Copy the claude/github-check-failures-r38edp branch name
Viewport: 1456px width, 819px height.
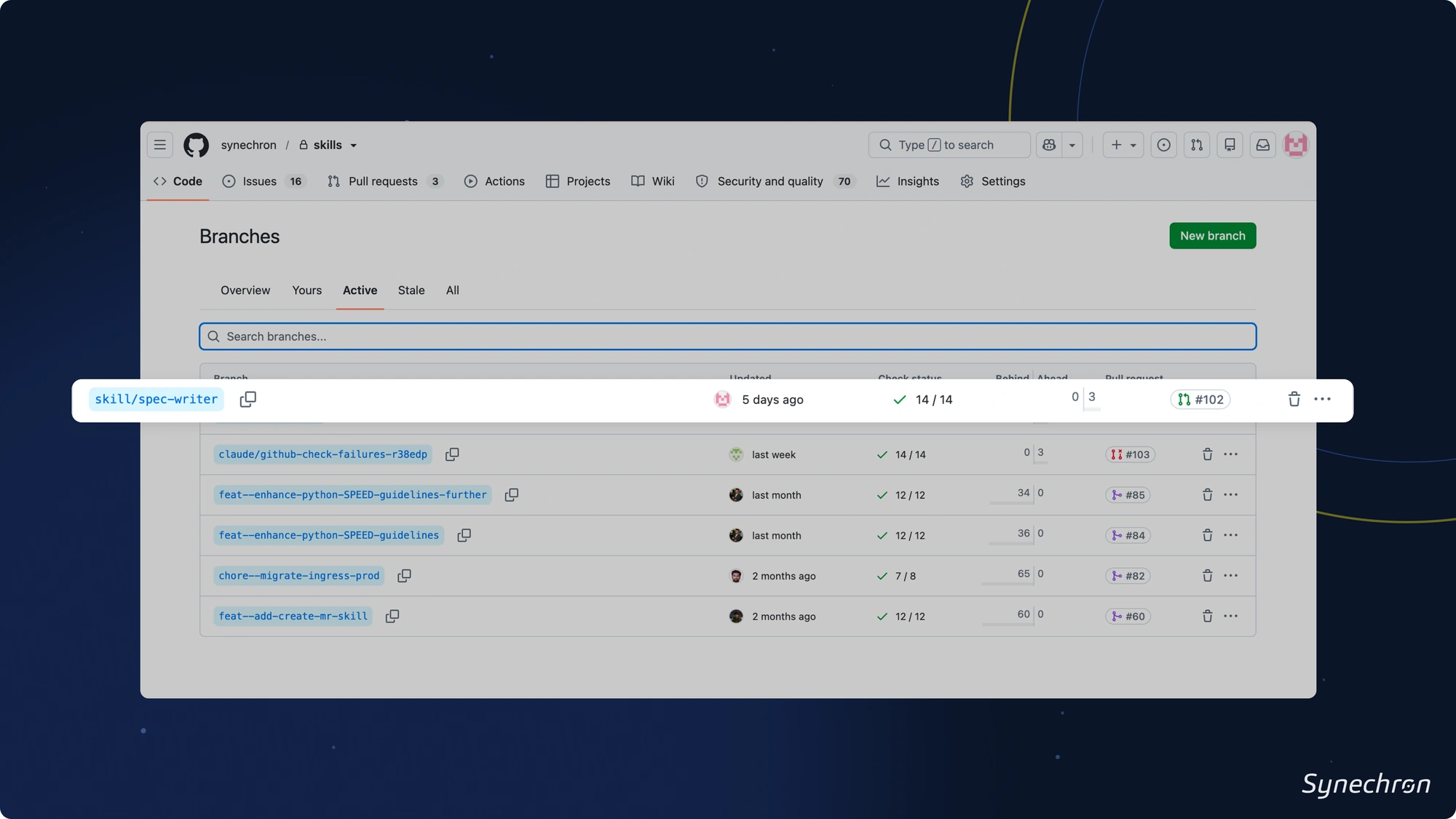point(452,454)
